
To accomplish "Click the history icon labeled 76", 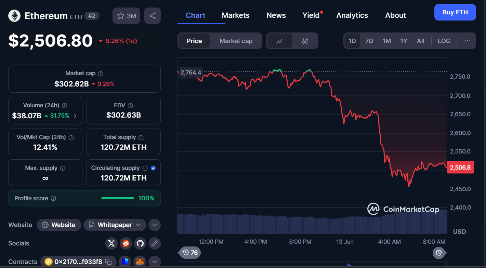I will tap(190, 253).
